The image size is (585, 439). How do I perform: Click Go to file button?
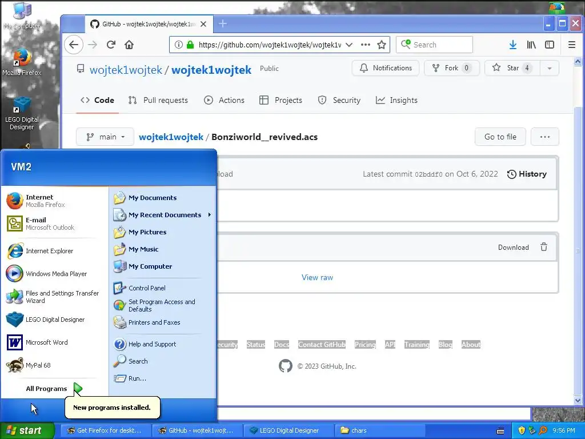click(500, 137)
